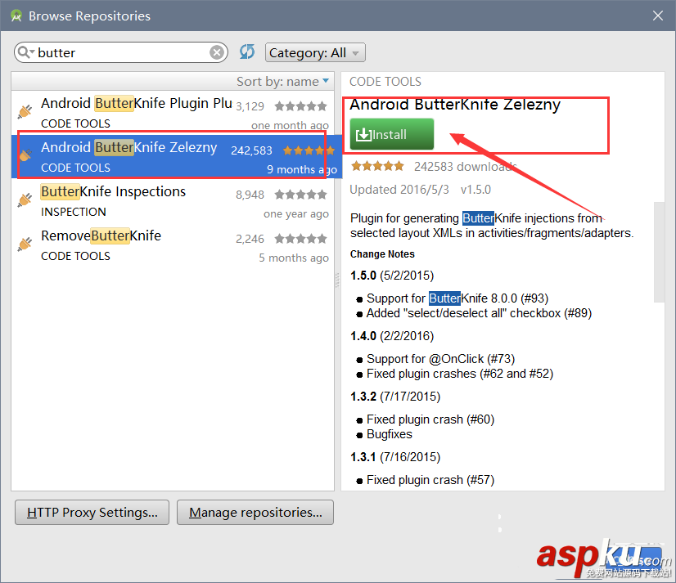Open HTTP Proxy Settings dialog
Image resolution: width=676 pixels, height=583 pixels.
[x=92, y=513]
